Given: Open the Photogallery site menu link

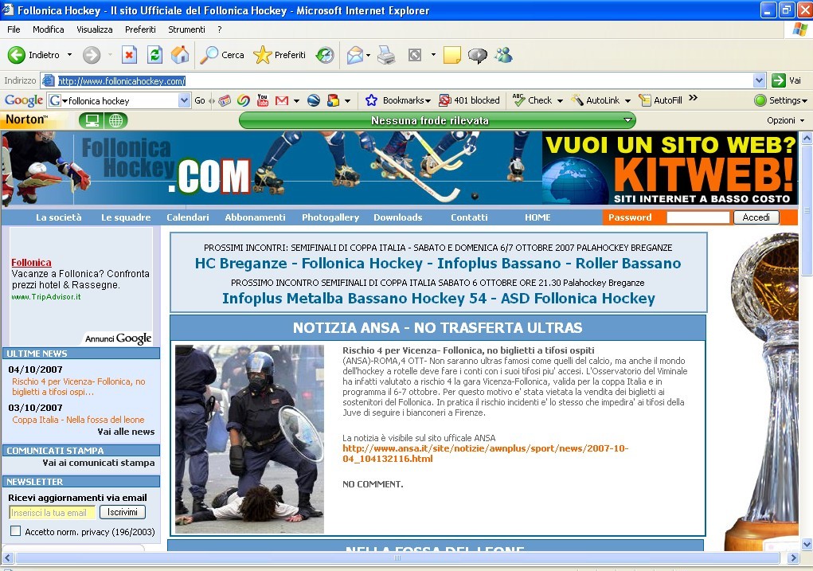Looking at the screenshot, I should pos(330,217).
